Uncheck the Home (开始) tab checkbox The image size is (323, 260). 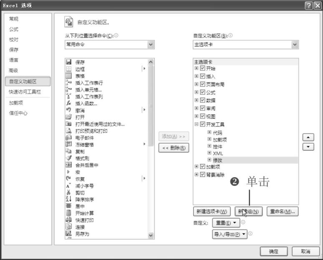click(x=202, y=68)
